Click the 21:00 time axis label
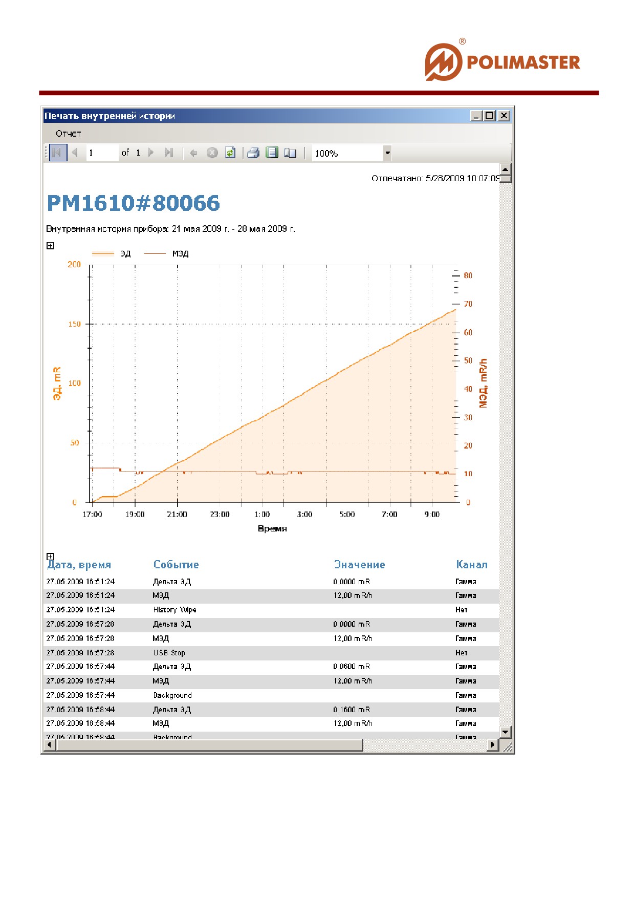This screenshot has width=634, height=897. click(177, 515)
